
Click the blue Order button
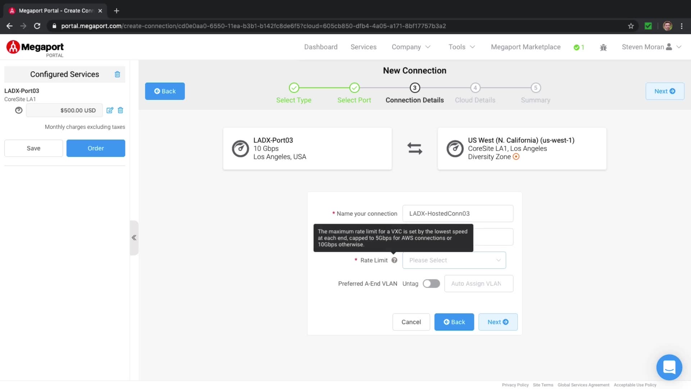[96, 148]
